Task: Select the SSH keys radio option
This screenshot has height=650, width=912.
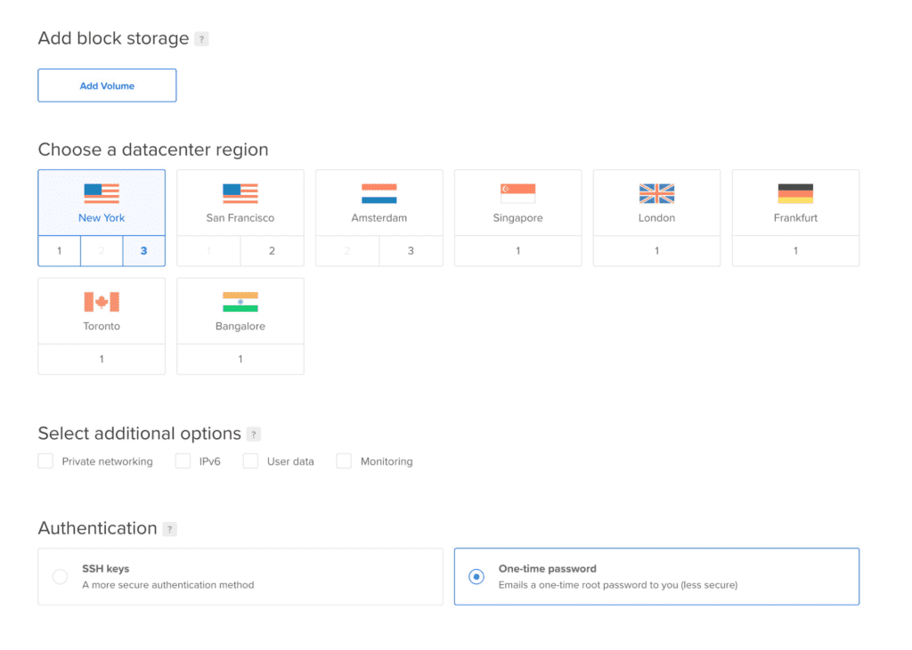Action: (x=60, y=576)
